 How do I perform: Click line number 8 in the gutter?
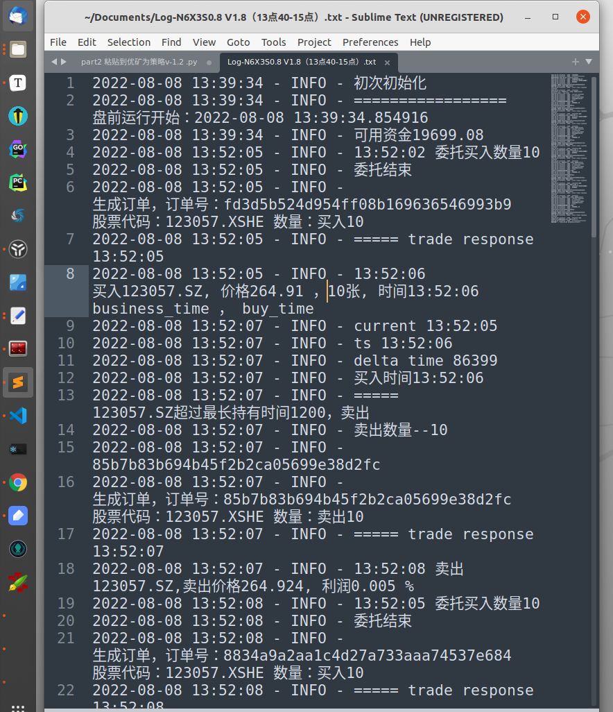pyautogui.click(x=70, y=274)
